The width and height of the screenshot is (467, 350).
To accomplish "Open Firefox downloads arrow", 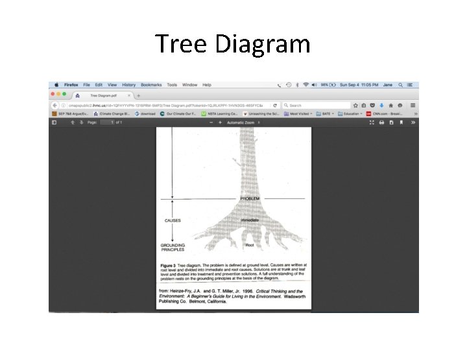I will point(381,106).
